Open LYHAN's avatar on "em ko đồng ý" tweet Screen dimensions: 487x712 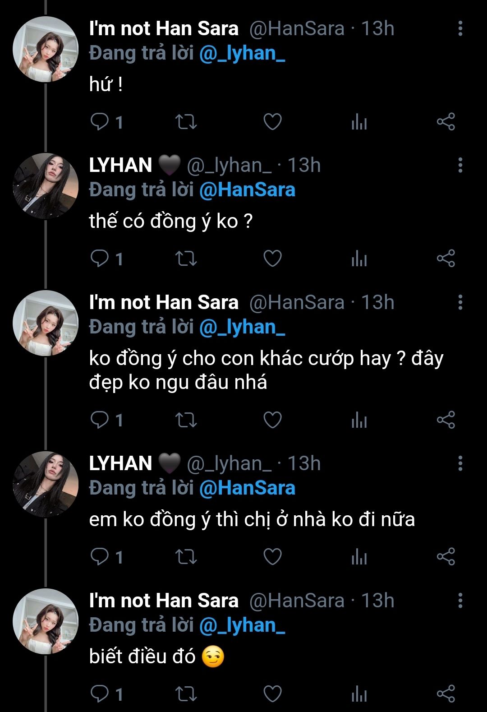[46, 484]
